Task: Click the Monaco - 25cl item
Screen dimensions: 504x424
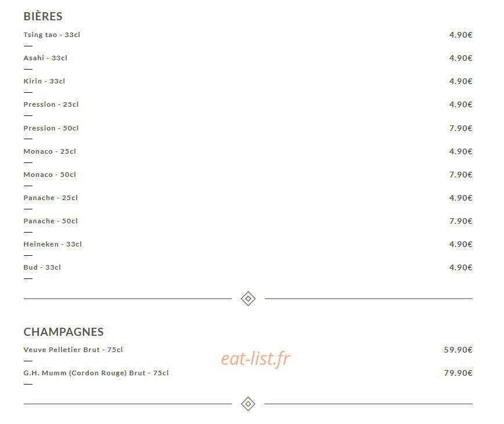Action: coord(50,151)
